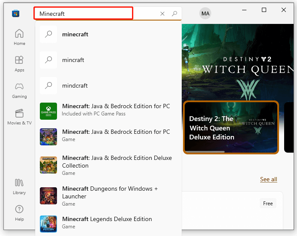Click the magnifier search button
Image resolution: width=297 pixels, height=236 pixels.
tap(174, 14)
